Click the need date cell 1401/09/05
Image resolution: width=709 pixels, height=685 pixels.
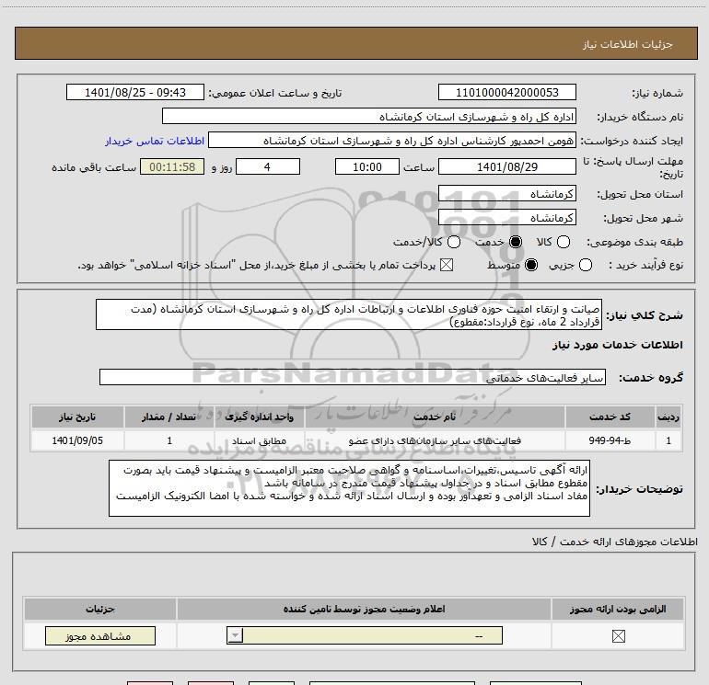click(77, 440)
